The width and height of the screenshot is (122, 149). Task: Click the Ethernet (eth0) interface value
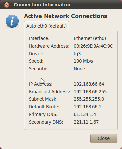pyautogui.click(x=90, y=38)
